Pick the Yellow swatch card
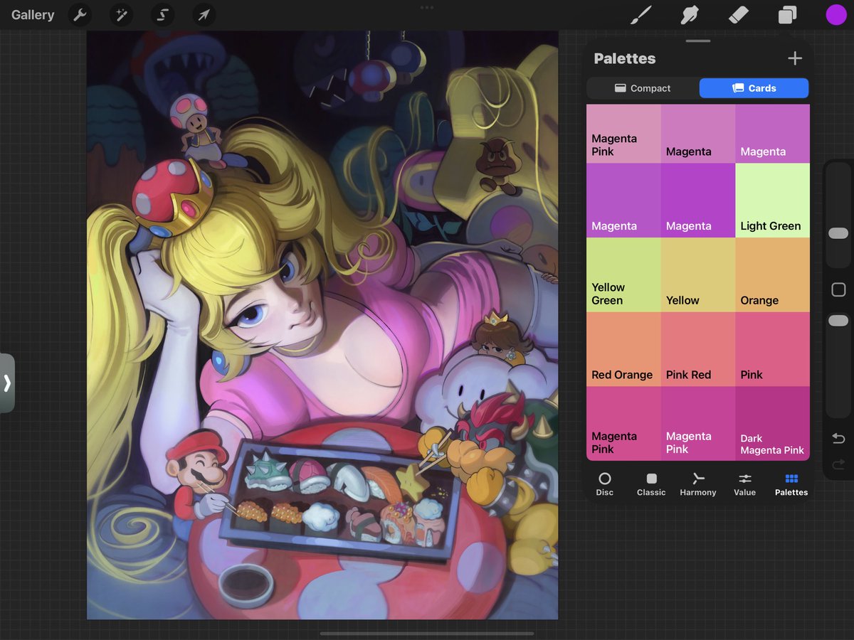This screenshot has width=854, height=640. [x=698, y=274]
